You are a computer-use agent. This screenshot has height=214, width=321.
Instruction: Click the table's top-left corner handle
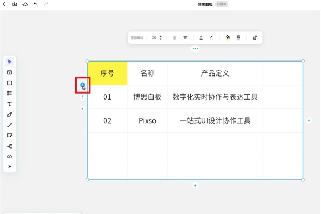click(x=87, y=61)
